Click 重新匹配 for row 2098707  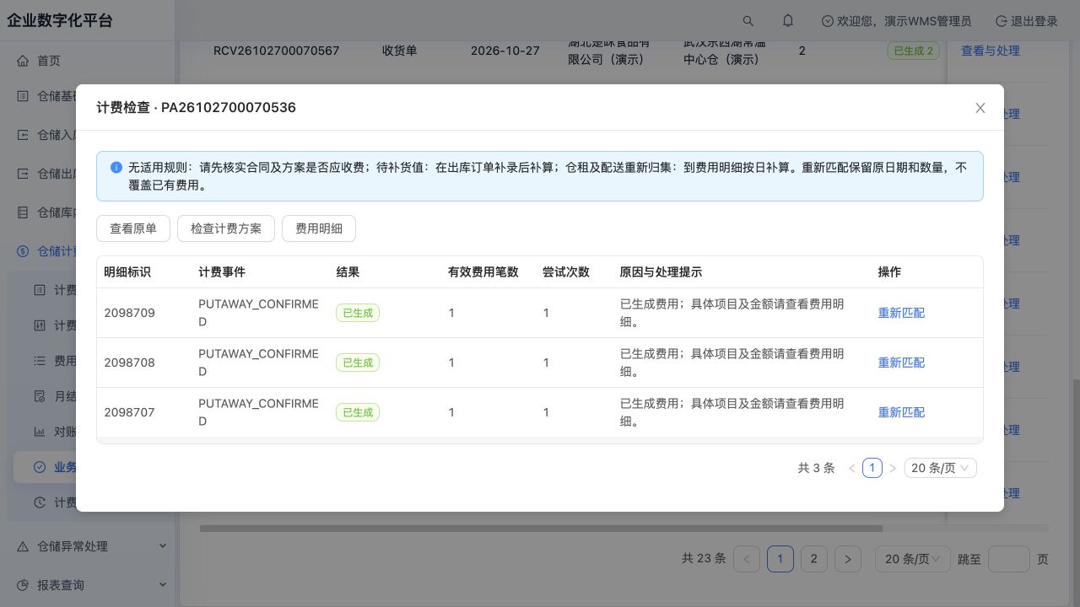click(x=901, y=412)
